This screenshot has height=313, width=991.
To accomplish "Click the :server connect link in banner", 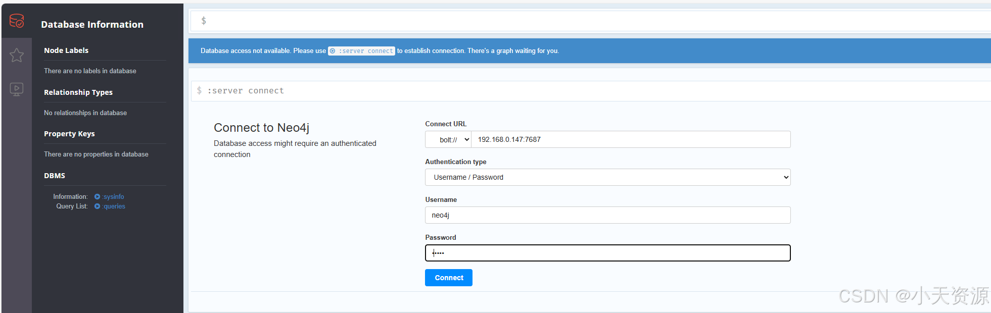I will point(362,51).
